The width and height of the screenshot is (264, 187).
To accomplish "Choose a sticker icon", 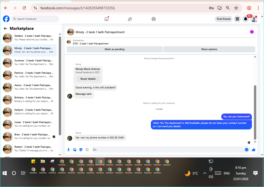I will (x=81, y=149).
